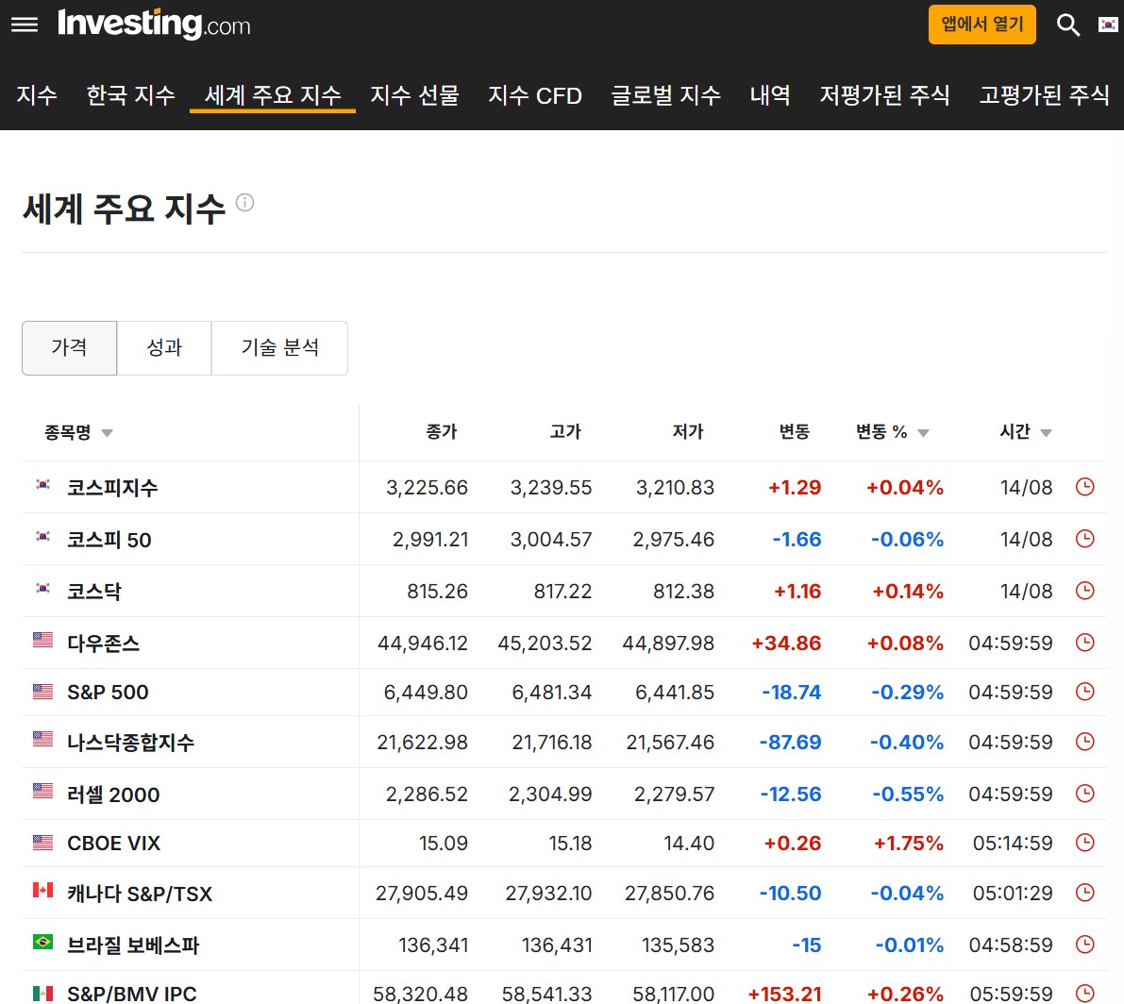Viewport: 1124px width, 1004px height.
Task: Switch to the 기술 분석 tab
Action: [x=279, y=348]
